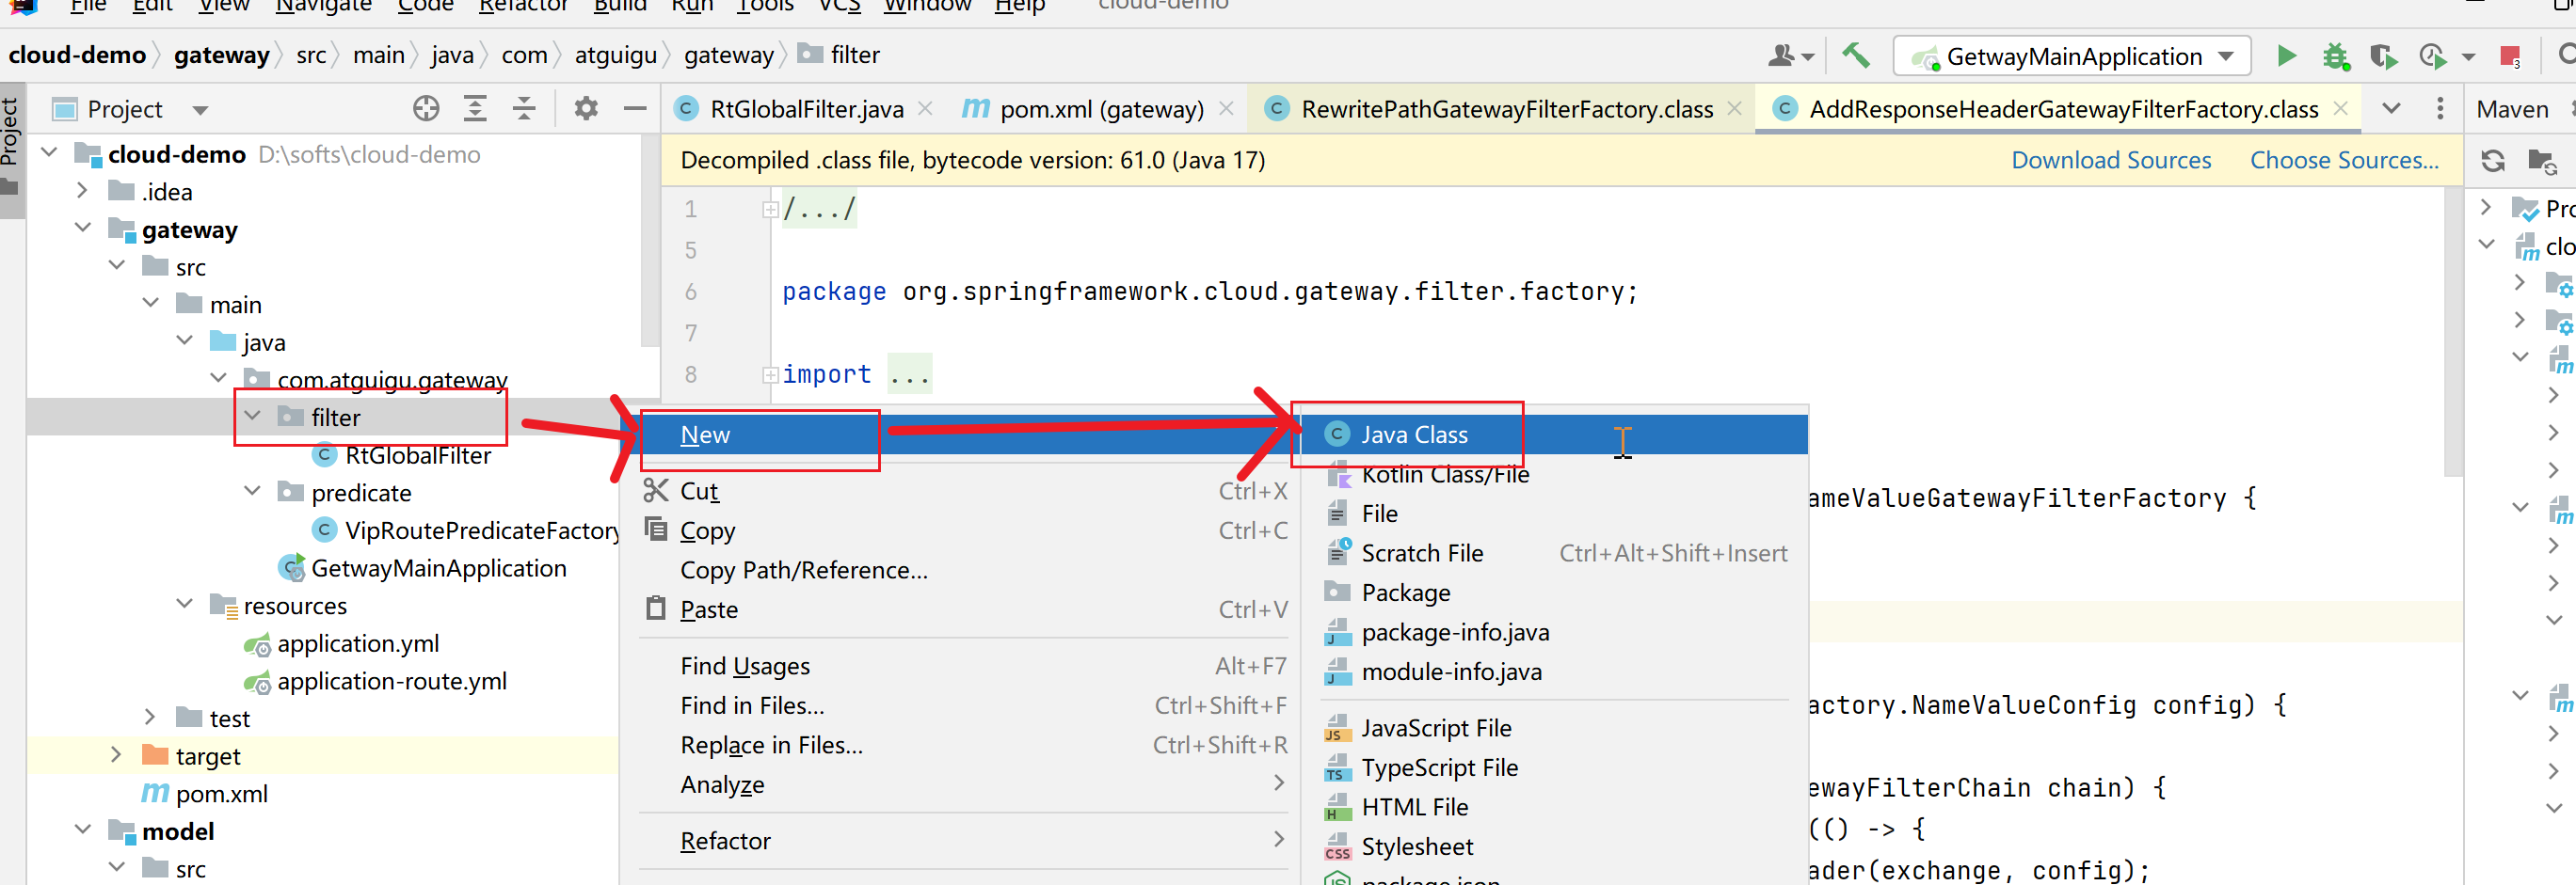Image resolution: width=2576 pixels, height=885 pixels.
Task: Collapse the main folder node
Action: coord(151,303)
